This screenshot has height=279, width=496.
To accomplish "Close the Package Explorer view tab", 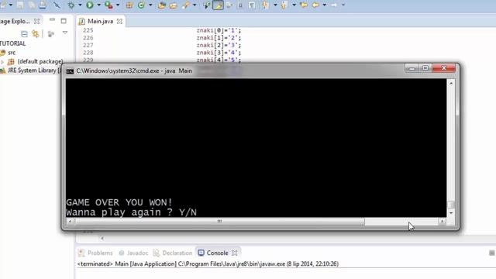I will pyautogui.click(x=37, y=21).
